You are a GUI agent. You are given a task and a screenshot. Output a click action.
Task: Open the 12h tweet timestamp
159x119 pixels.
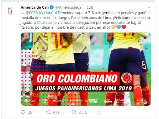point(90,7)
